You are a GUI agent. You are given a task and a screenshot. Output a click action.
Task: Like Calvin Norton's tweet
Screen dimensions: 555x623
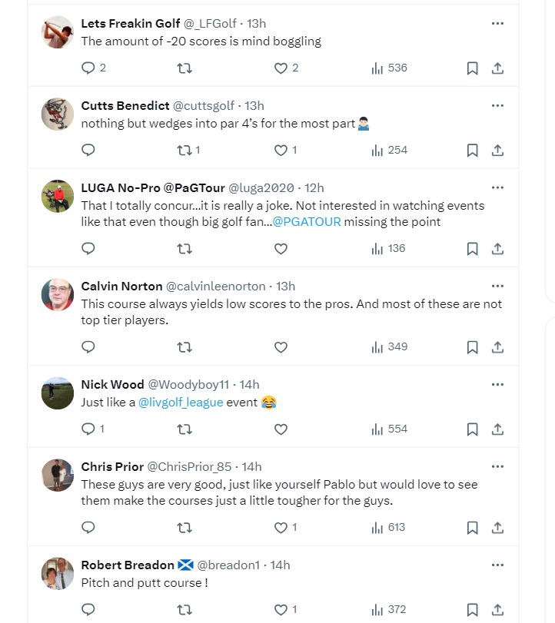281,347
